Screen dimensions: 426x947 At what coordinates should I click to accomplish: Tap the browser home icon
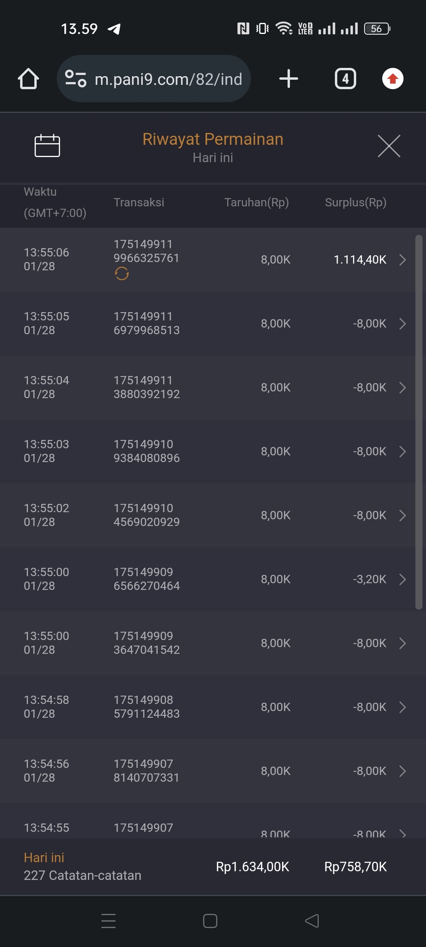28,79
